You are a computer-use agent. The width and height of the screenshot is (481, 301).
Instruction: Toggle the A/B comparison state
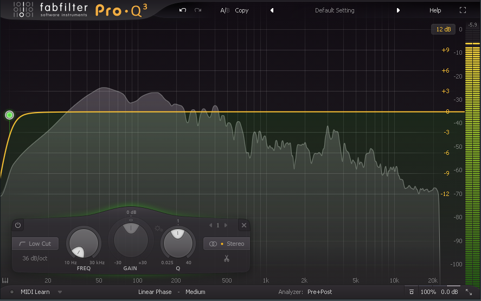pos(225,10)
